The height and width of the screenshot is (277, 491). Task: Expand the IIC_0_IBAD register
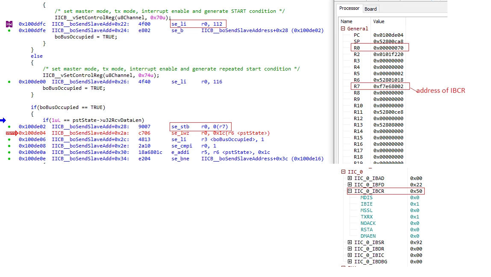point(350,178)
